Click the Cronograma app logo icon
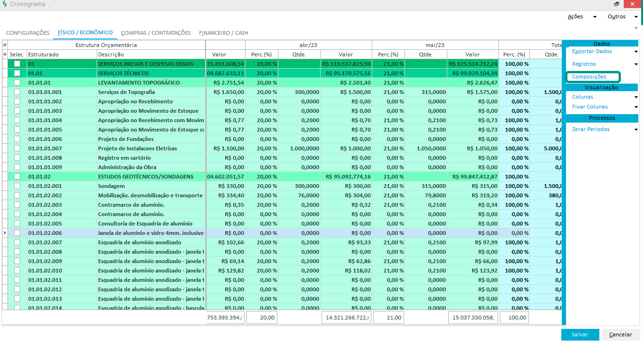The width and height of the screenshot is (643, 342). (4, 4)
